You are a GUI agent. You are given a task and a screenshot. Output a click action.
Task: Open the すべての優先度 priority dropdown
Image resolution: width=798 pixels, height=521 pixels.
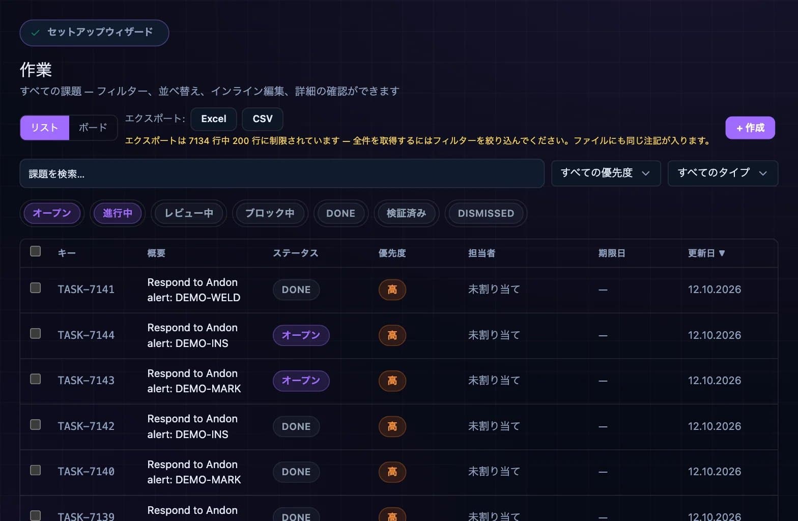pos(606,173)
